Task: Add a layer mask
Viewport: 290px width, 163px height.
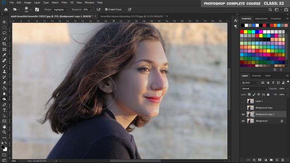Action: [x=260, y=160]
